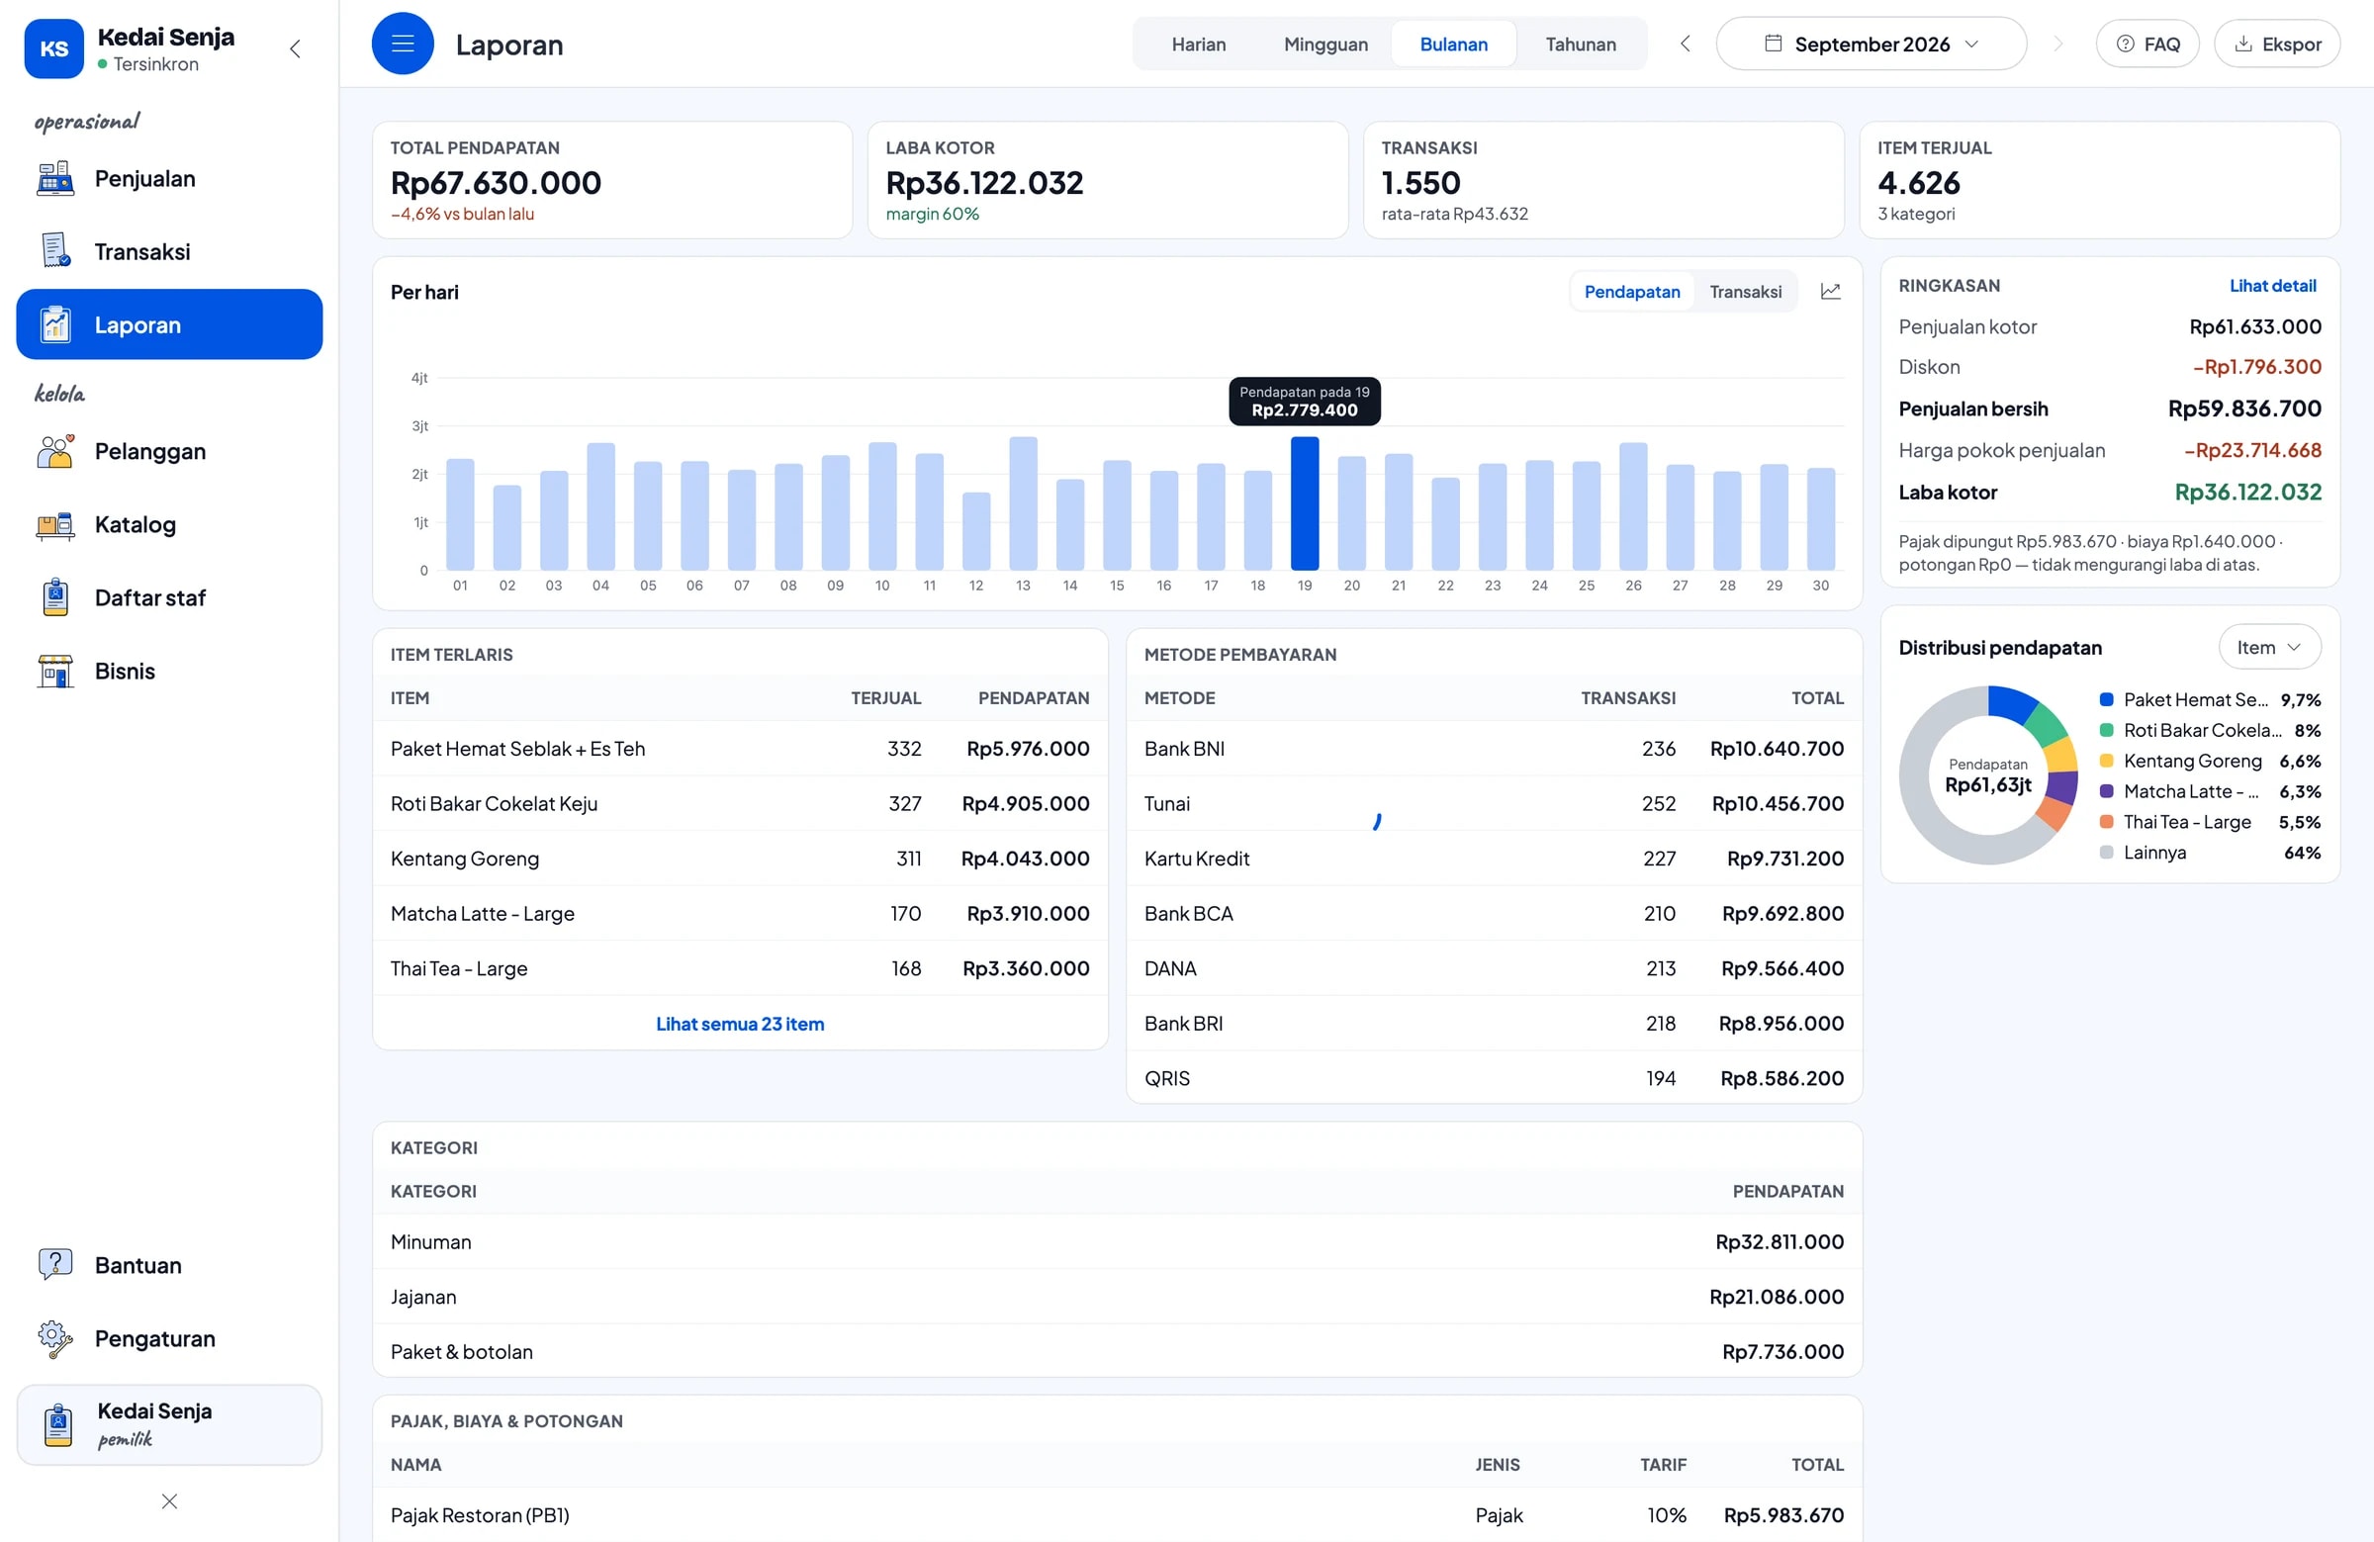Close the sidebar with X icon
Viewport: 2374px width, 1542px height.
[169, 1501]
